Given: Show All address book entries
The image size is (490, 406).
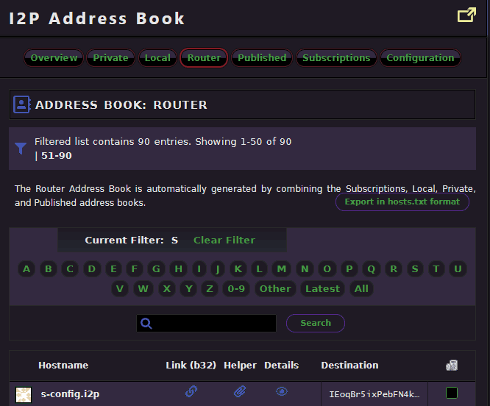Looking at the screenshot, I should pos(361,288).
